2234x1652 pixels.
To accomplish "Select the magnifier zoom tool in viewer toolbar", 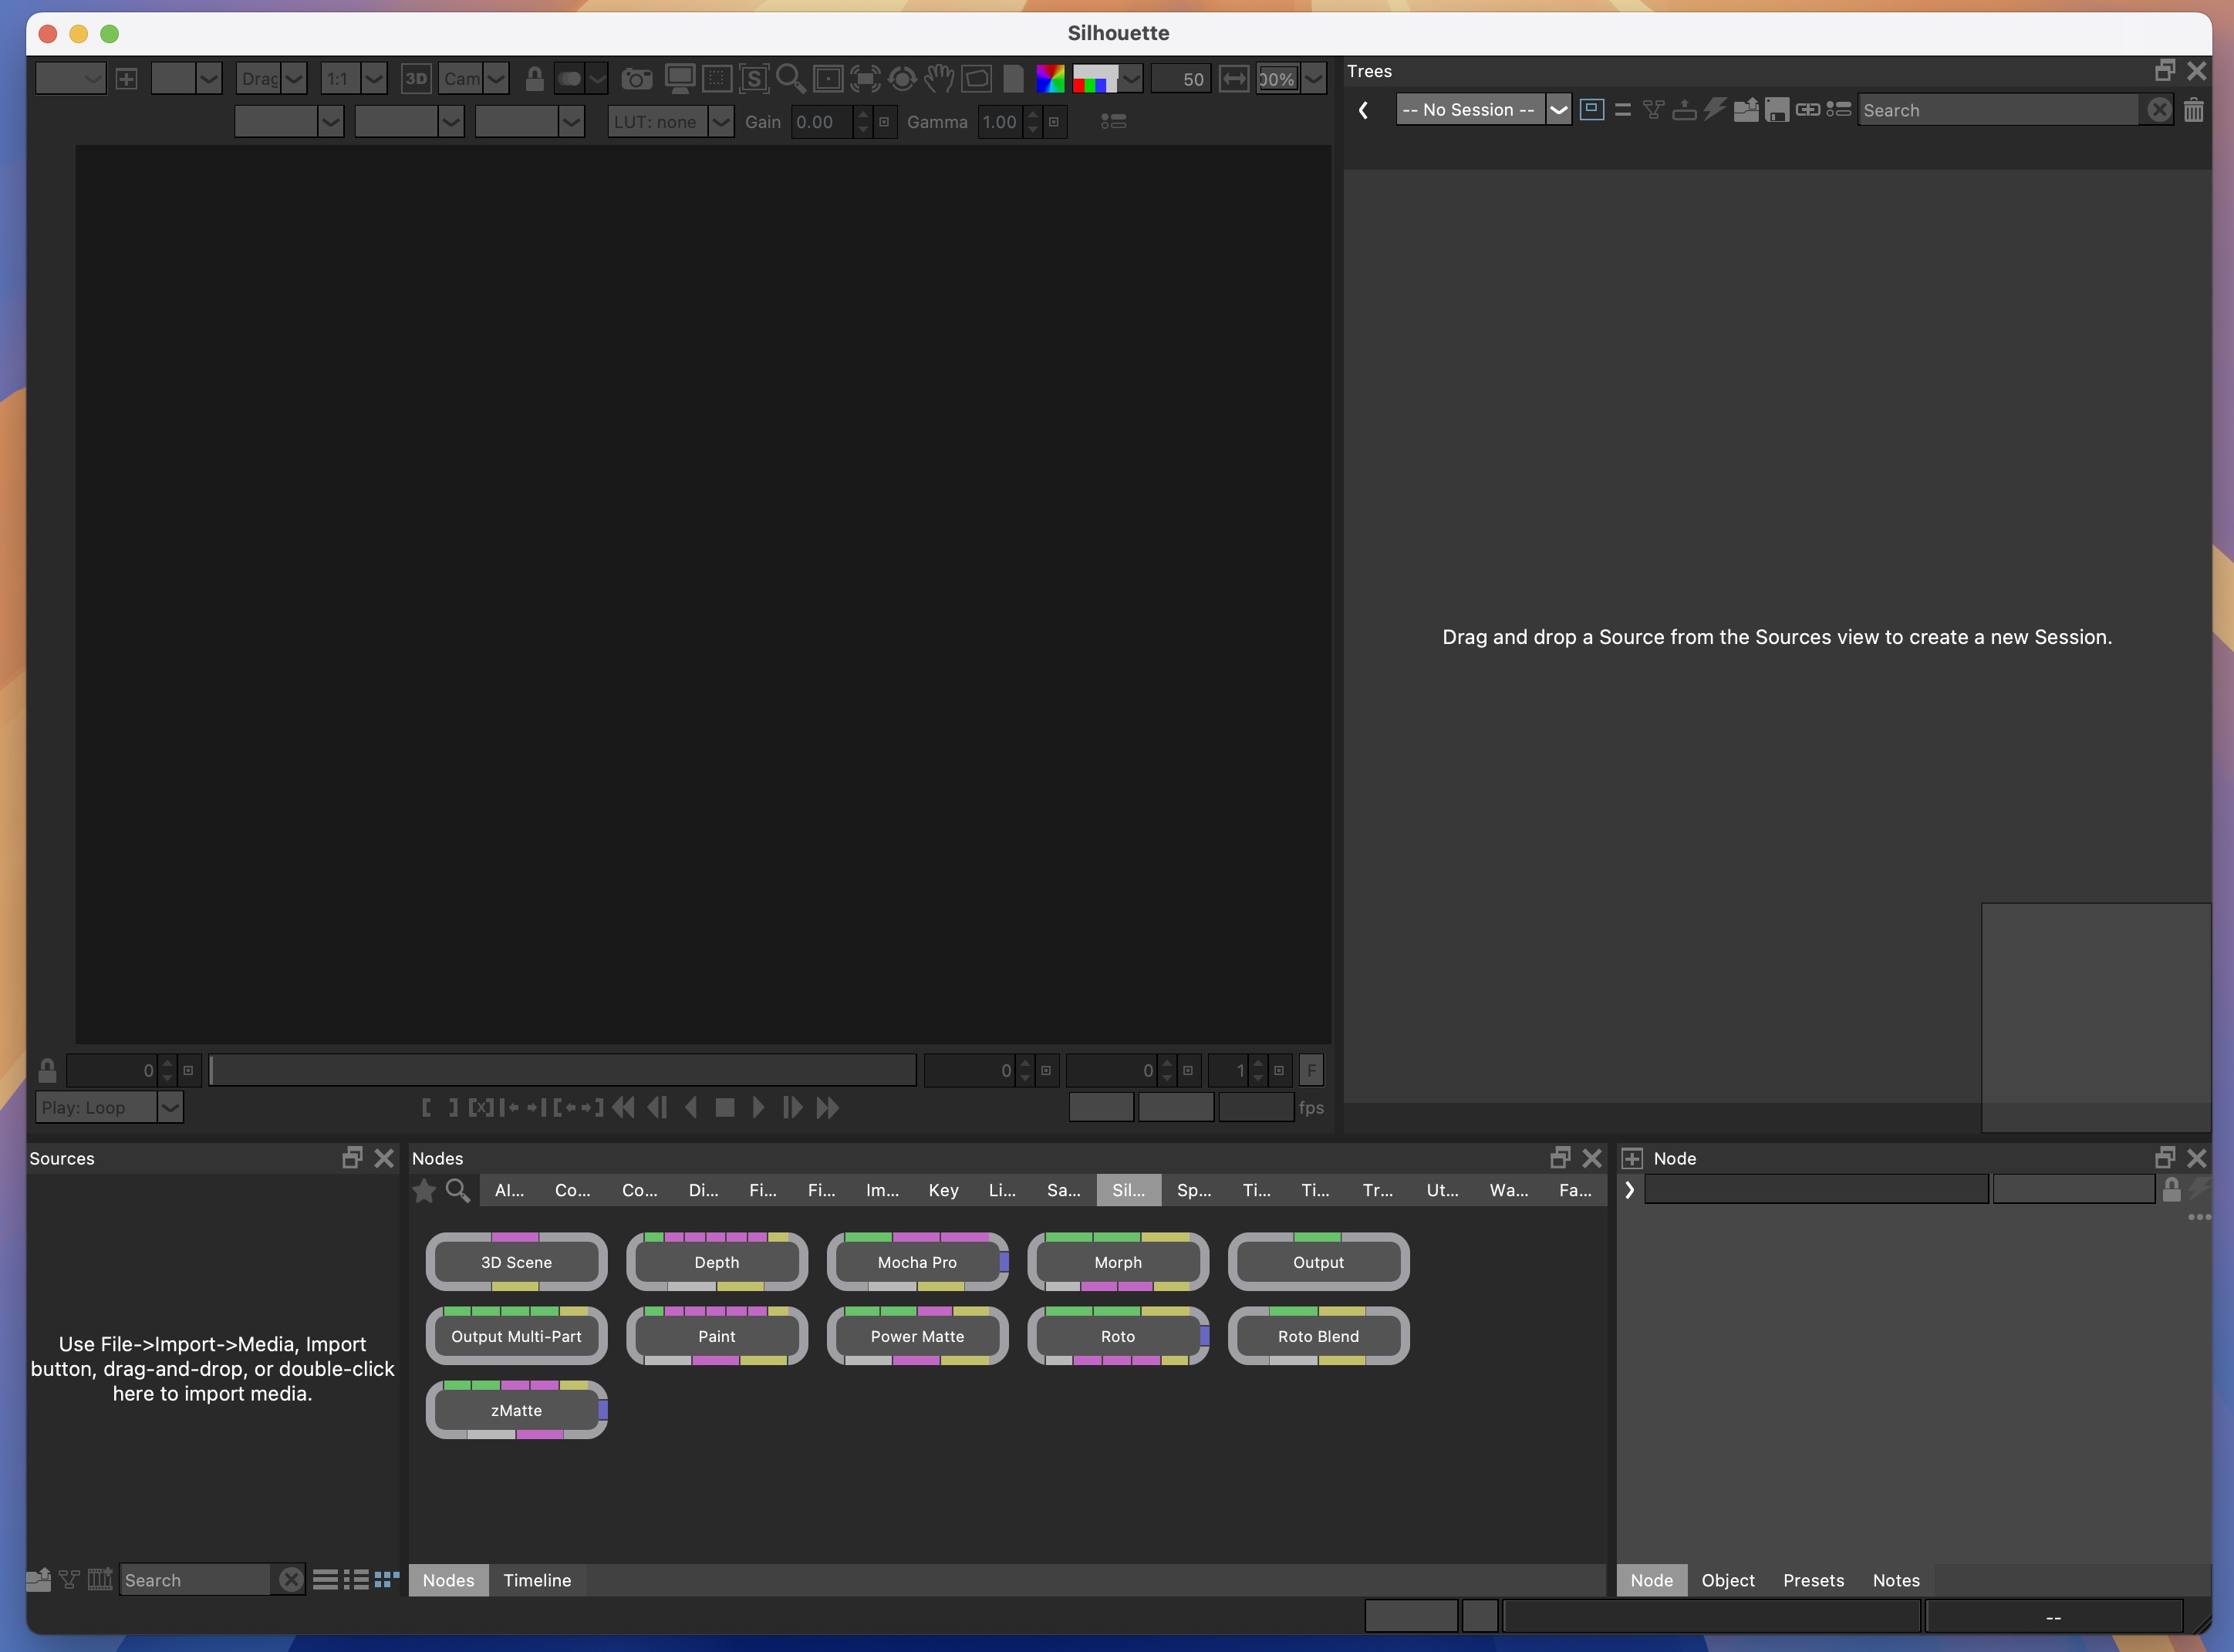I will (x=790, y=79).
